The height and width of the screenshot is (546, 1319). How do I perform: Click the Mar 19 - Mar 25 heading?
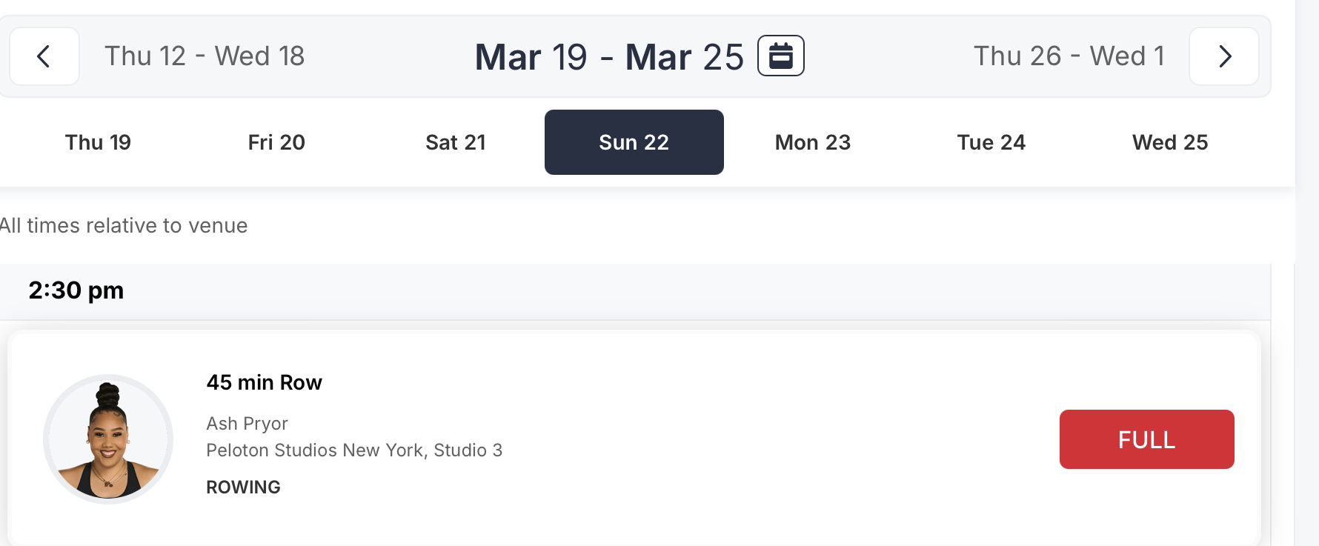pos(608,57)
